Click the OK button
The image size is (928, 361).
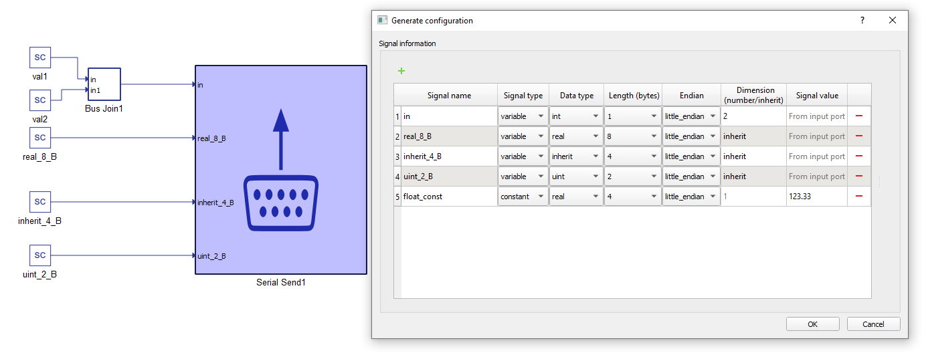(812, 324)
